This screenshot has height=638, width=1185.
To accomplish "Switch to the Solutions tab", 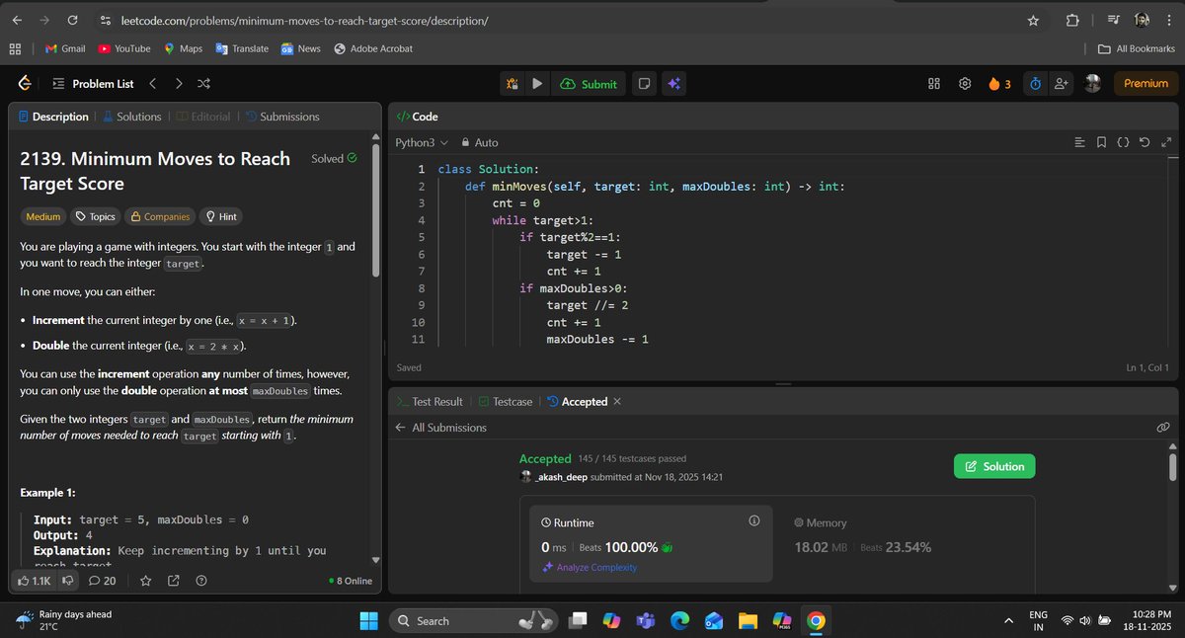I will coord(131,117).
